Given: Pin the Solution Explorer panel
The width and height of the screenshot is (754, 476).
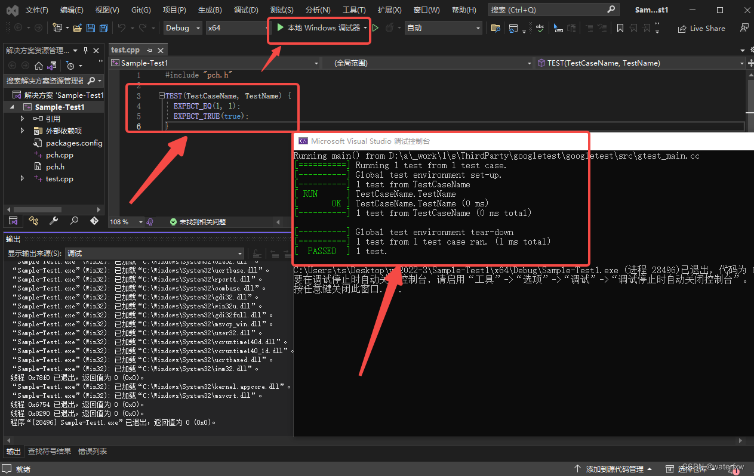Looking at the screenshot, I should click(x=85, y=50).
